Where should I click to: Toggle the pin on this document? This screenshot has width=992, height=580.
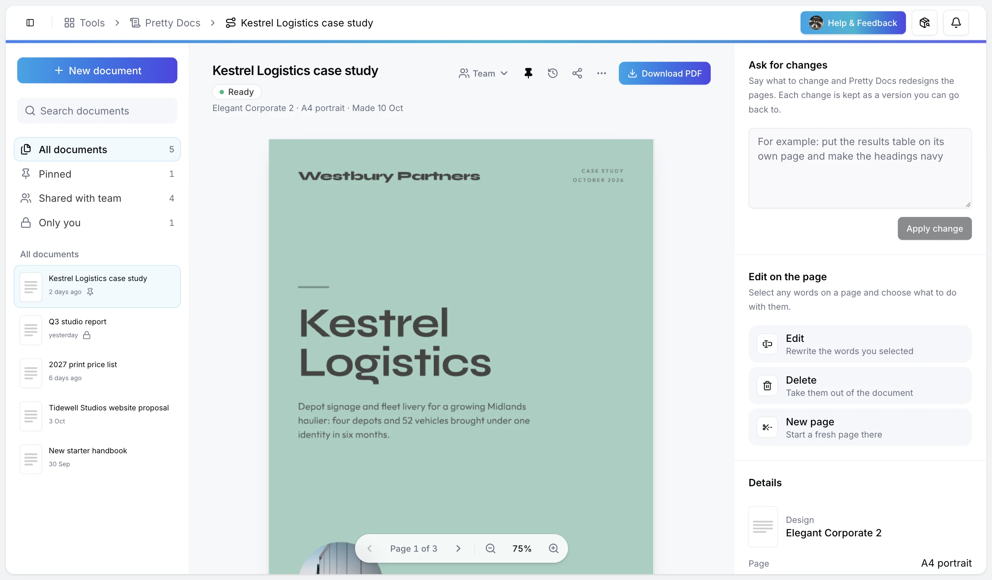528,73
